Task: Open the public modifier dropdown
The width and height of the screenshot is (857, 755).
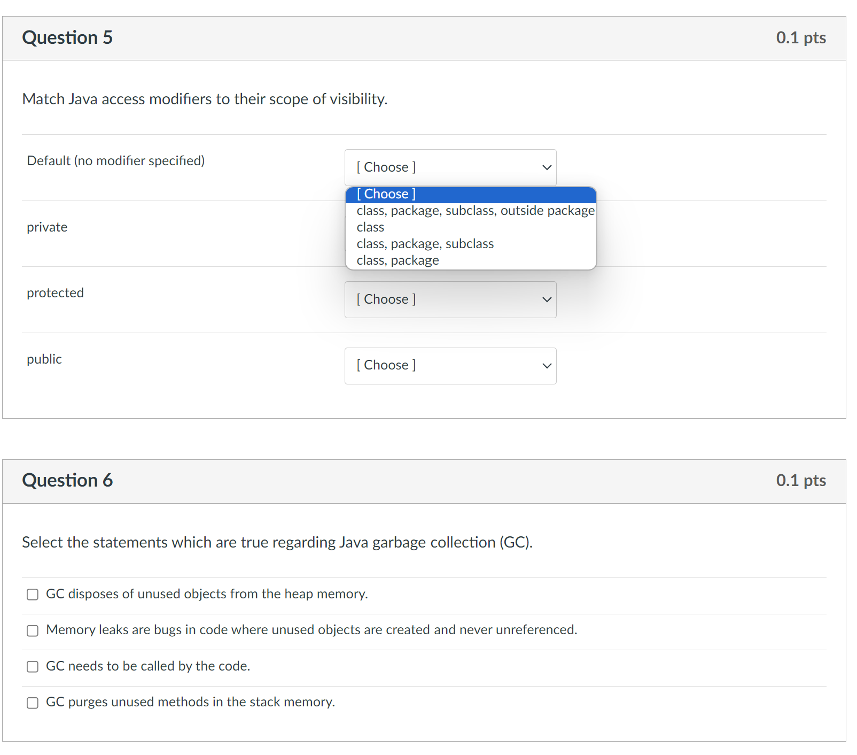Action: tap(450, 366)
